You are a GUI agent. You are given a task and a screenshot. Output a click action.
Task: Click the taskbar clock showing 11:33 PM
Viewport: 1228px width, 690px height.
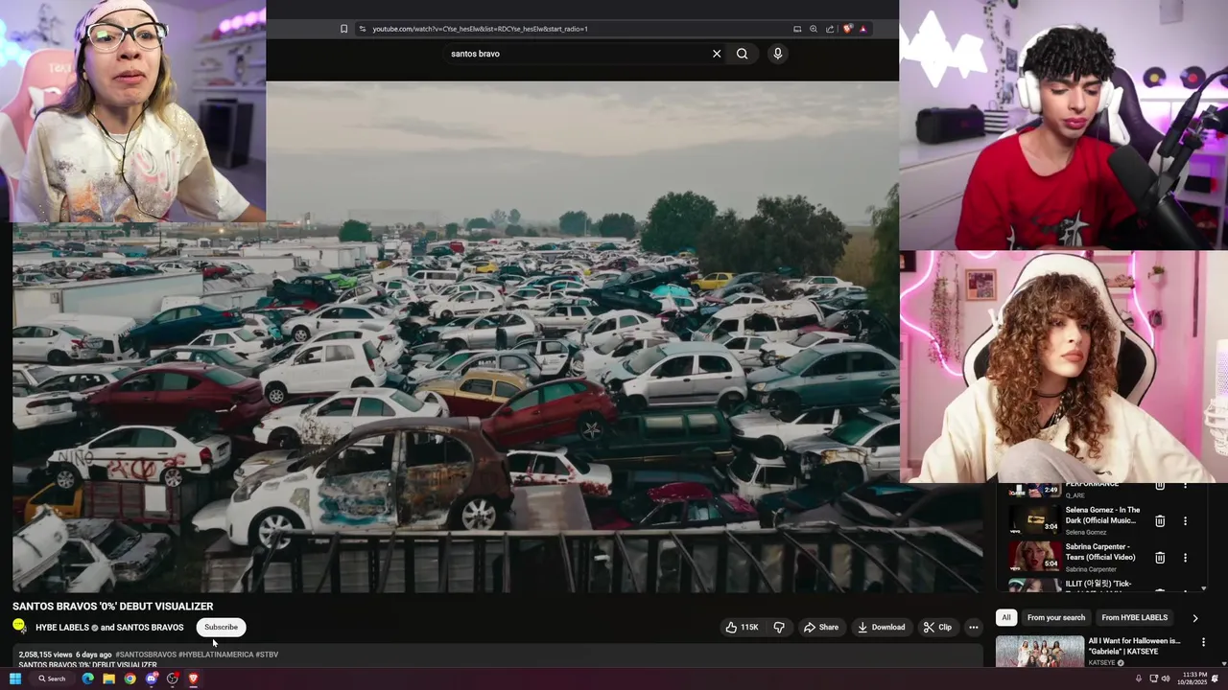1194,678
